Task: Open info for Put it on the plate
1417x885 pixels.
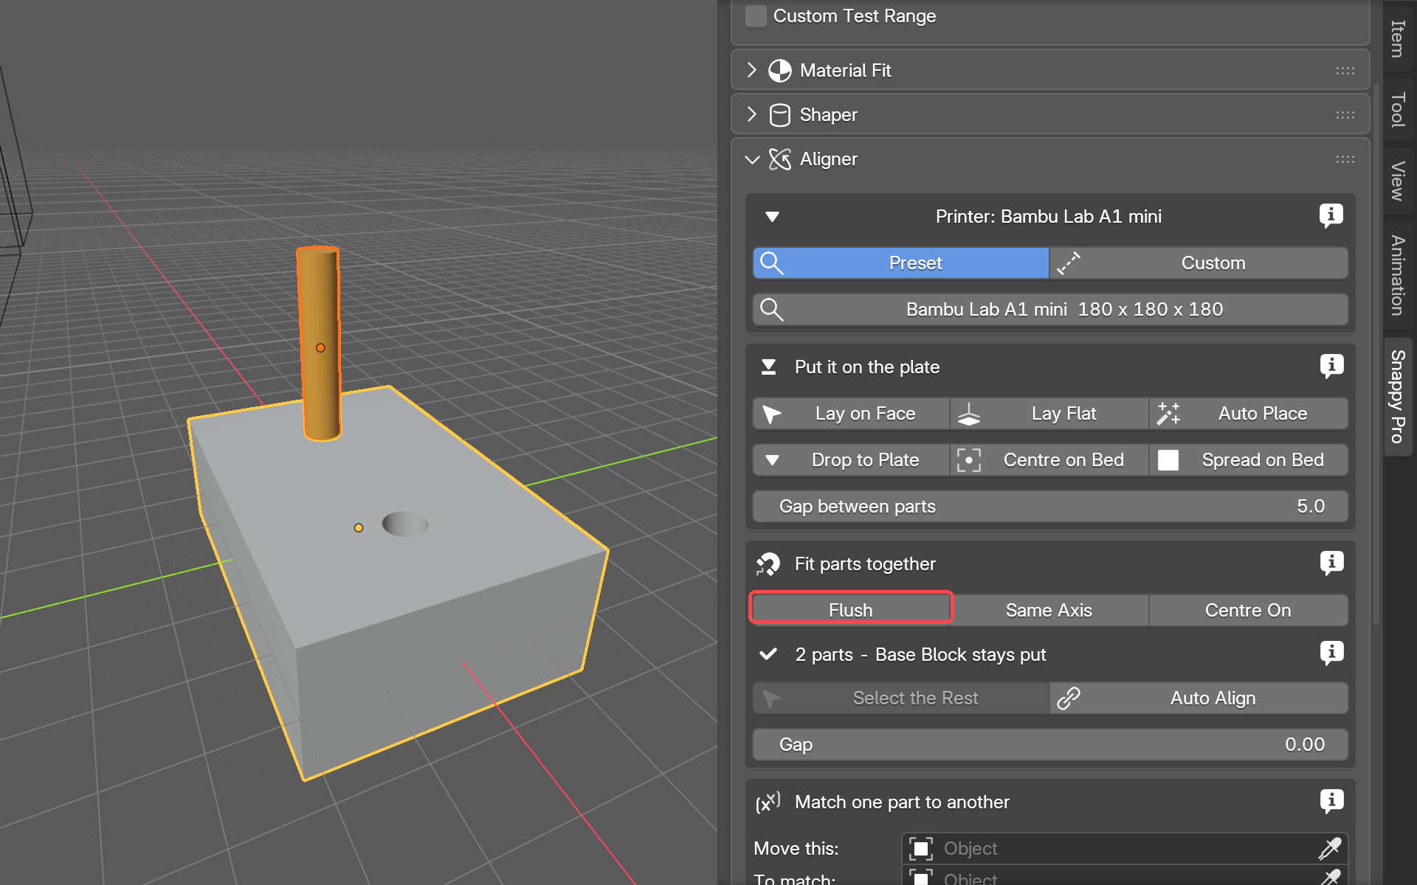Action: pos(1331,366)
